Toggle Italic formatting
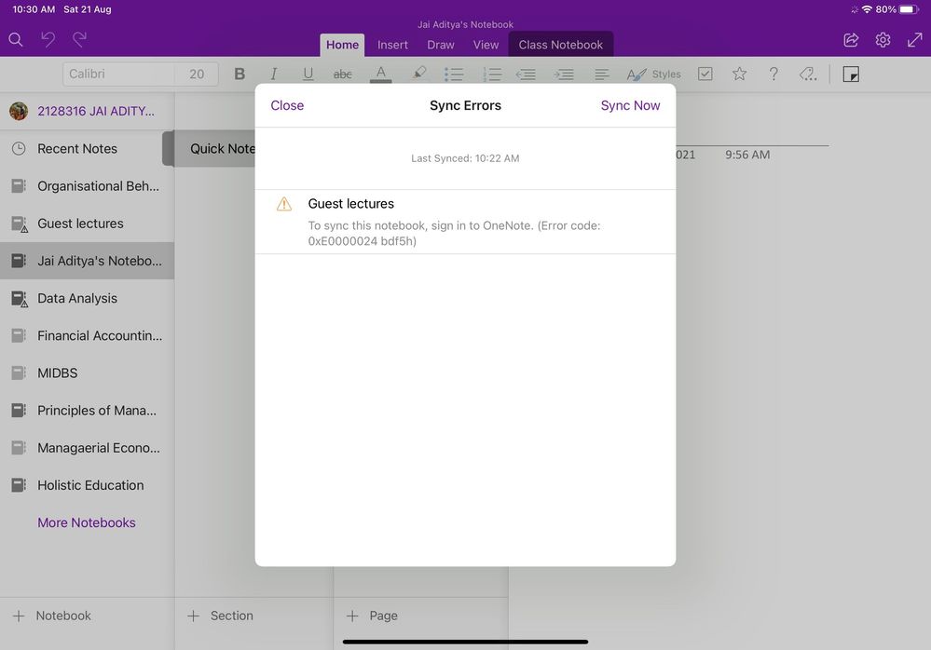This screenshot has width=931, height=650. 274,74
